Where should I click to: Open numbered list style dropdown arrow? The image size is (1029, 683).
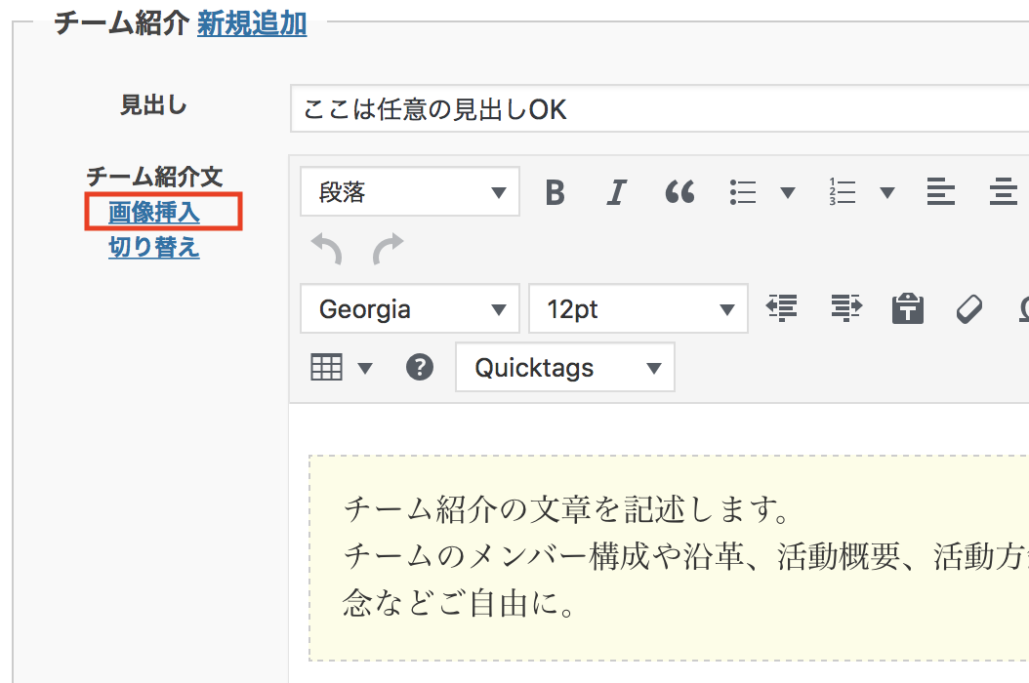(x=887, y=192)
